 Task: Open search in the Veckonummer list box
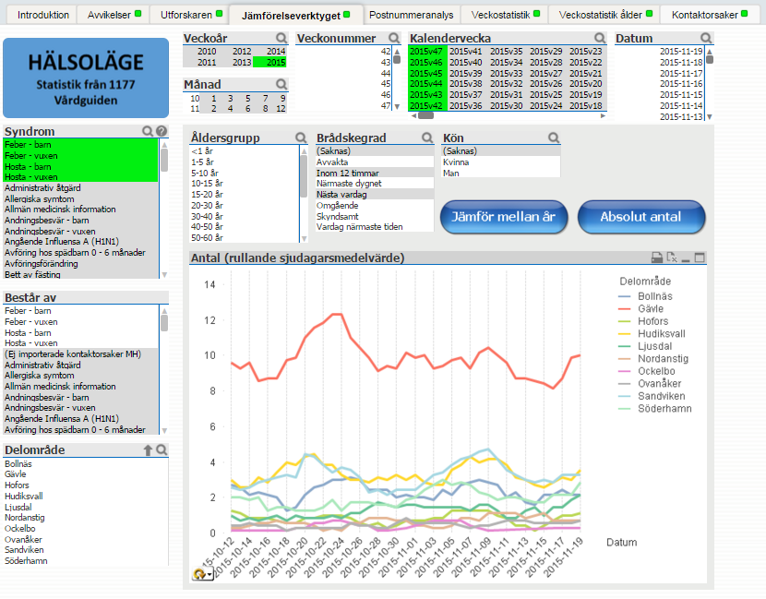point(394,38)
